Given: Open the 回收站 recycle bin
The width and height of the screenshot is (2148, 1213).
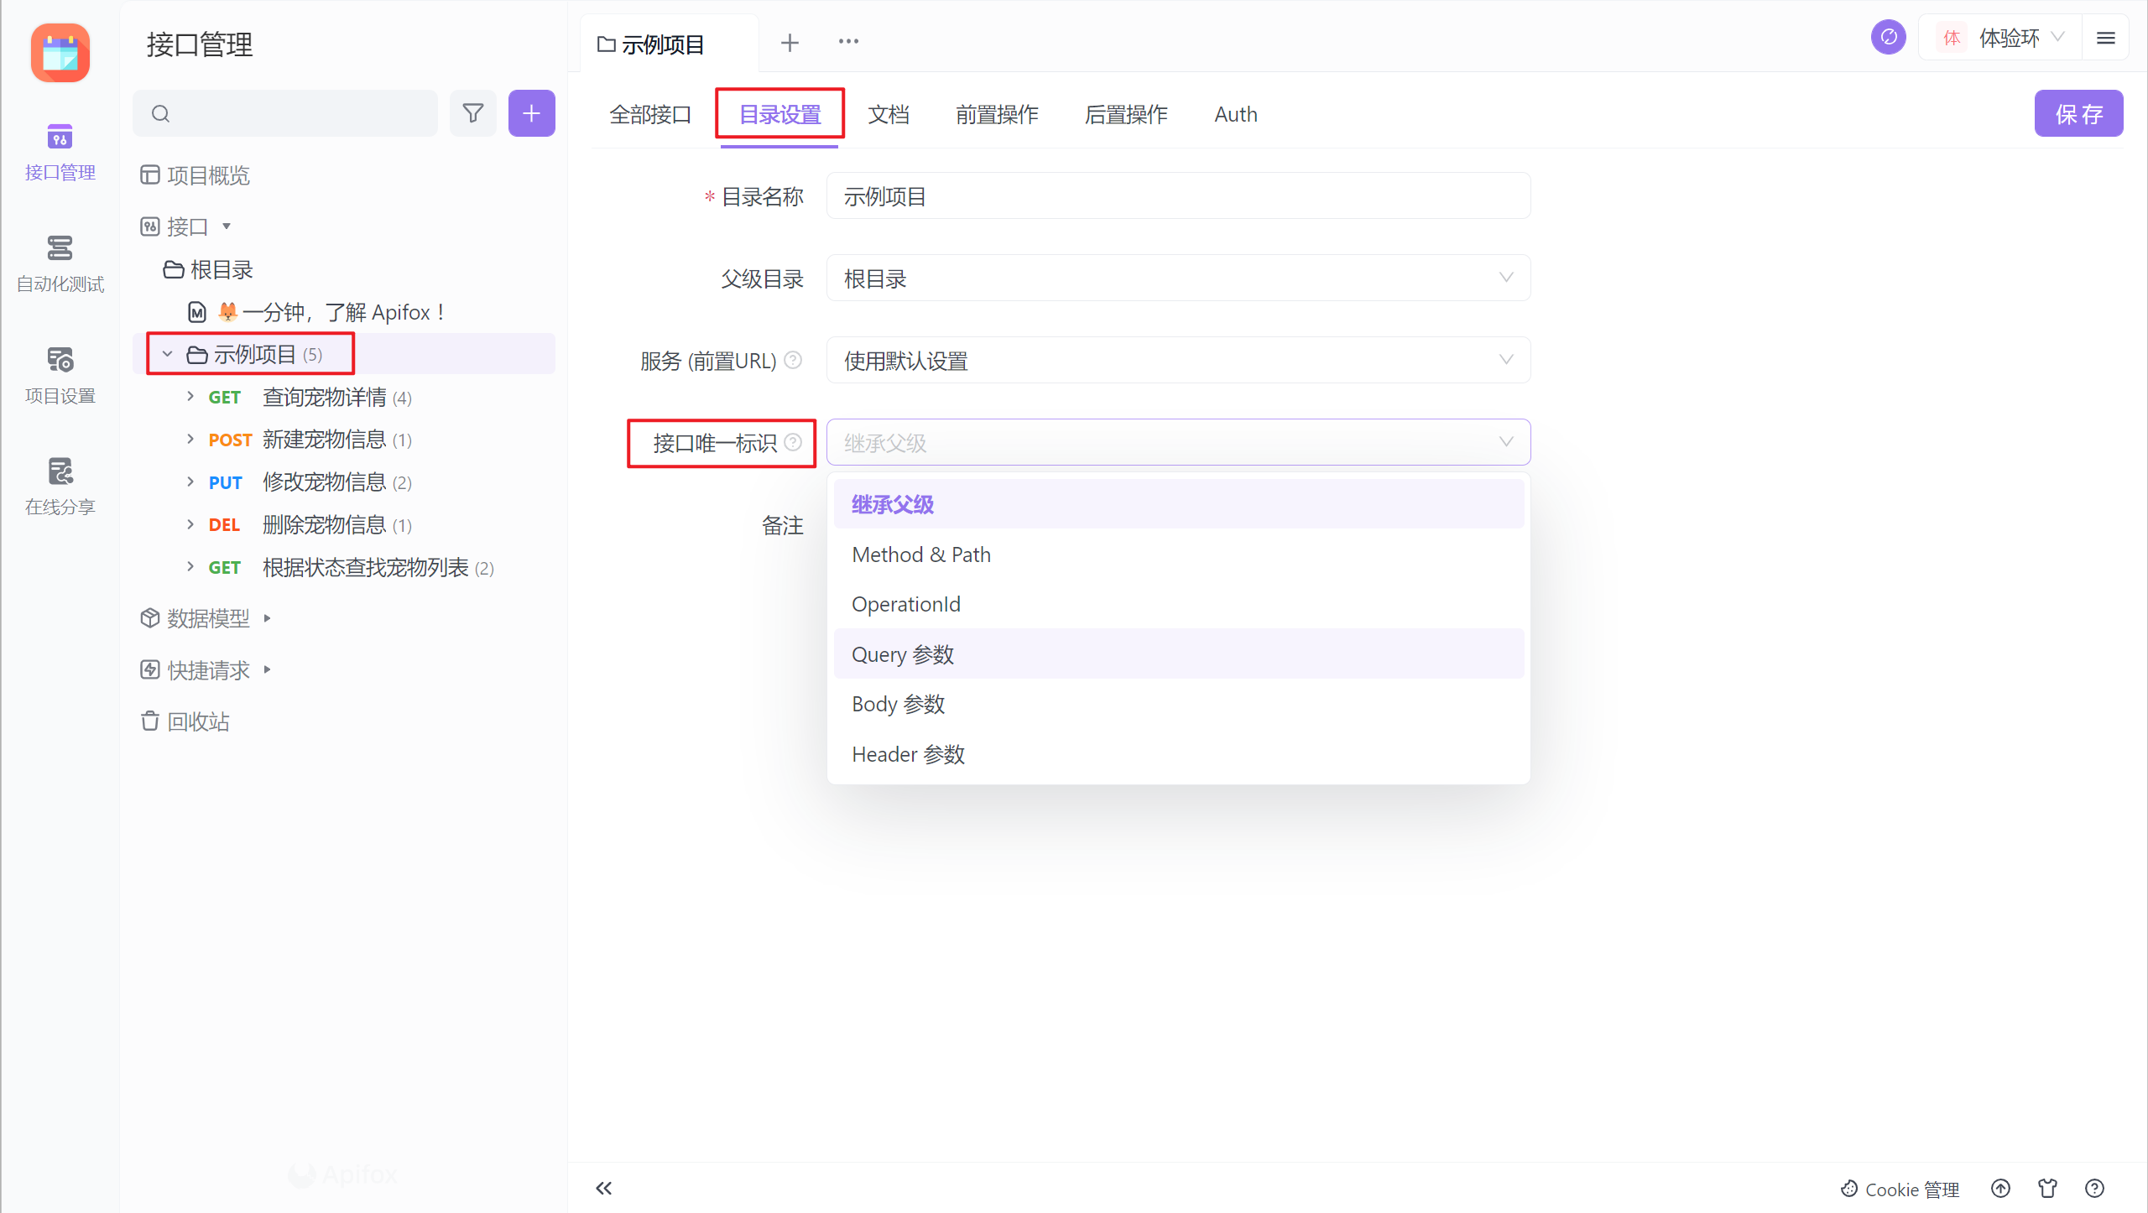Looking at the screenshot, I should point(198,721).
